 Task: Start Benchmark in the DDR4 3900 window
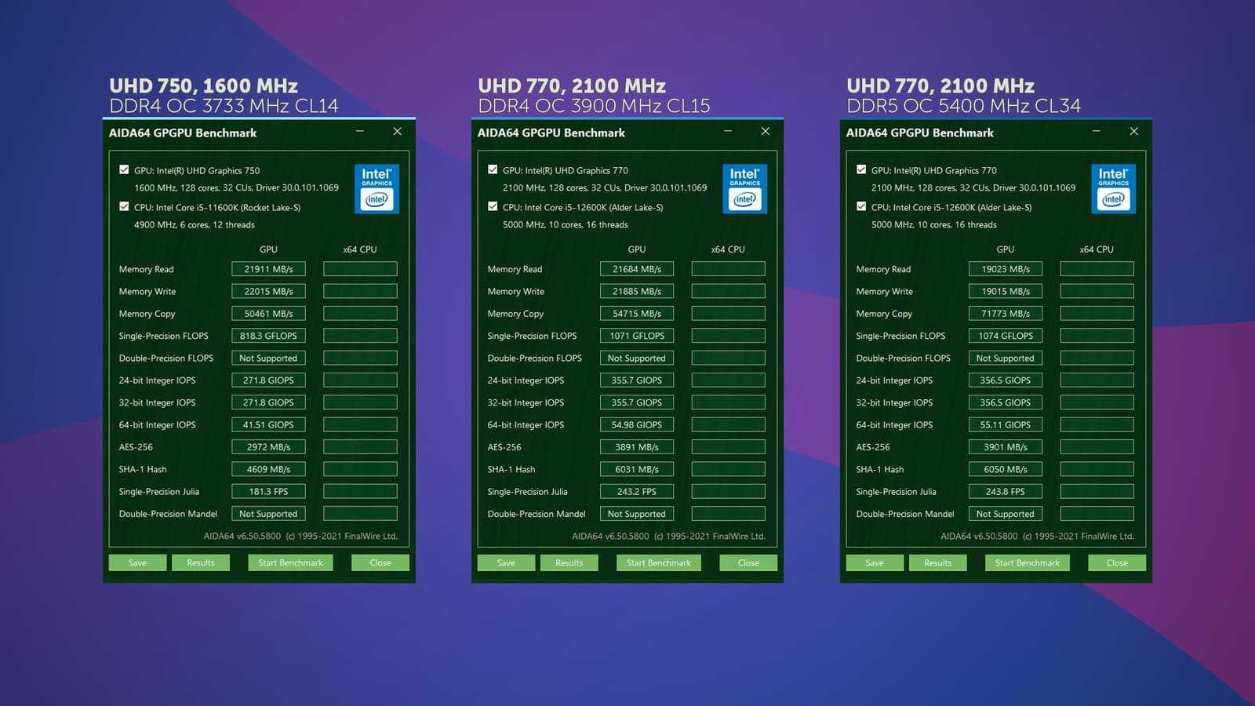[659, 562]
